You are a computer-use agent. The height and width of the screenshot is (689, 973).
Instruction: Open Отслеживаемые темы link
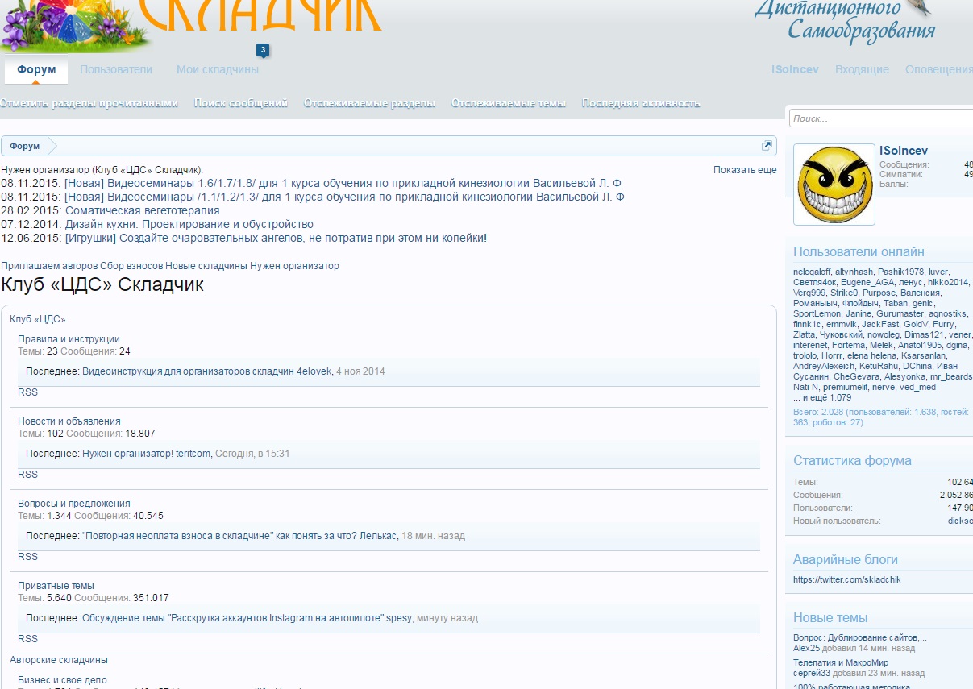pos(509,103)
